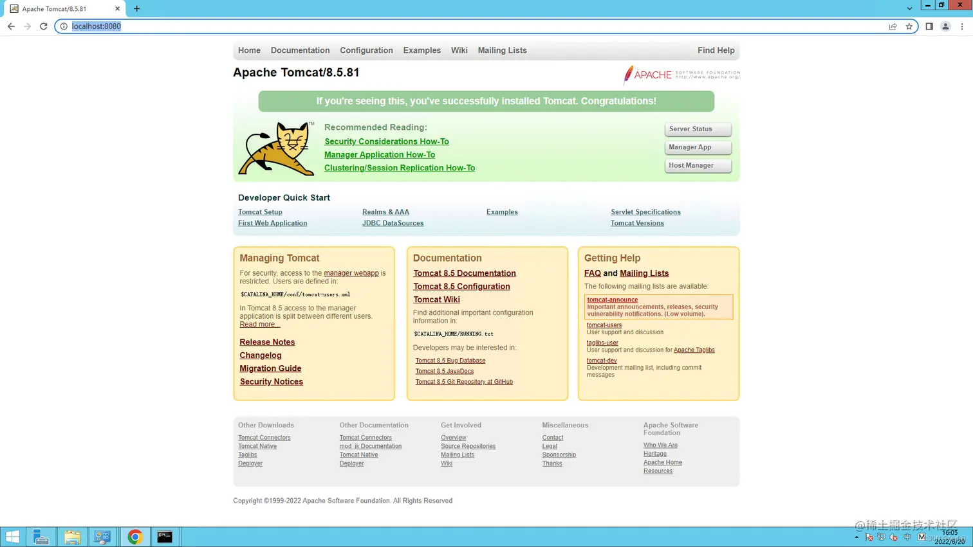Show hidden system tray icons arrow
Viewport: 973px width, 547px height.
(857, 537)
